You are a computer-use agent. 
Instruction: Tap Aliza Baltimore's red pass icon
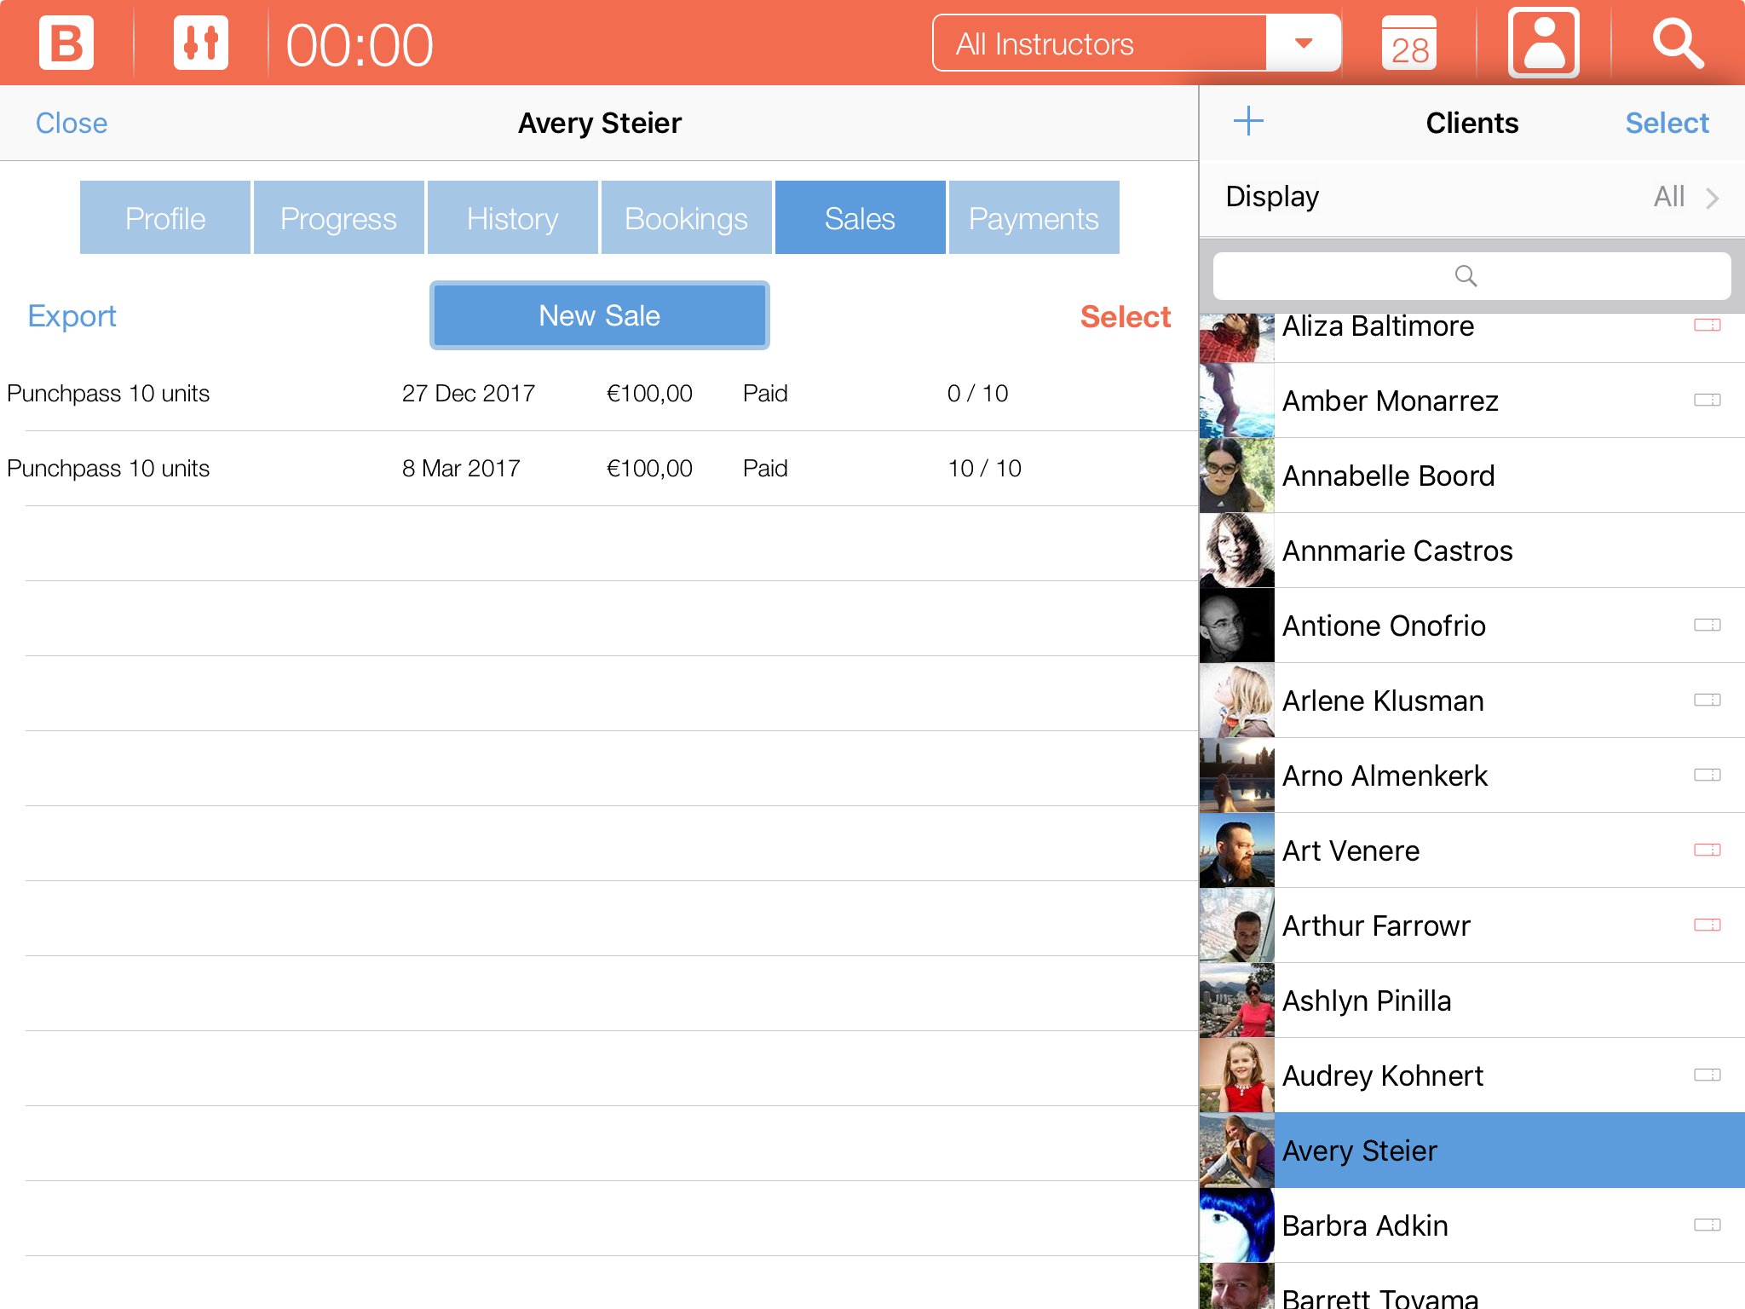pyautogui.click(x=1707, y=326)
